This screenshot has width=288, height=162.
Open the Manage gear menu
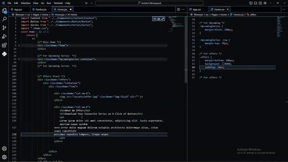[x=4, y=157]
